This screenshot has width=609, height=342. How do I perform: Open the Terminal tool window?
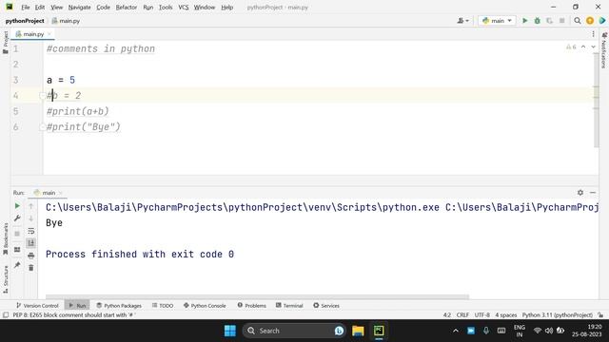click(289, 306)
